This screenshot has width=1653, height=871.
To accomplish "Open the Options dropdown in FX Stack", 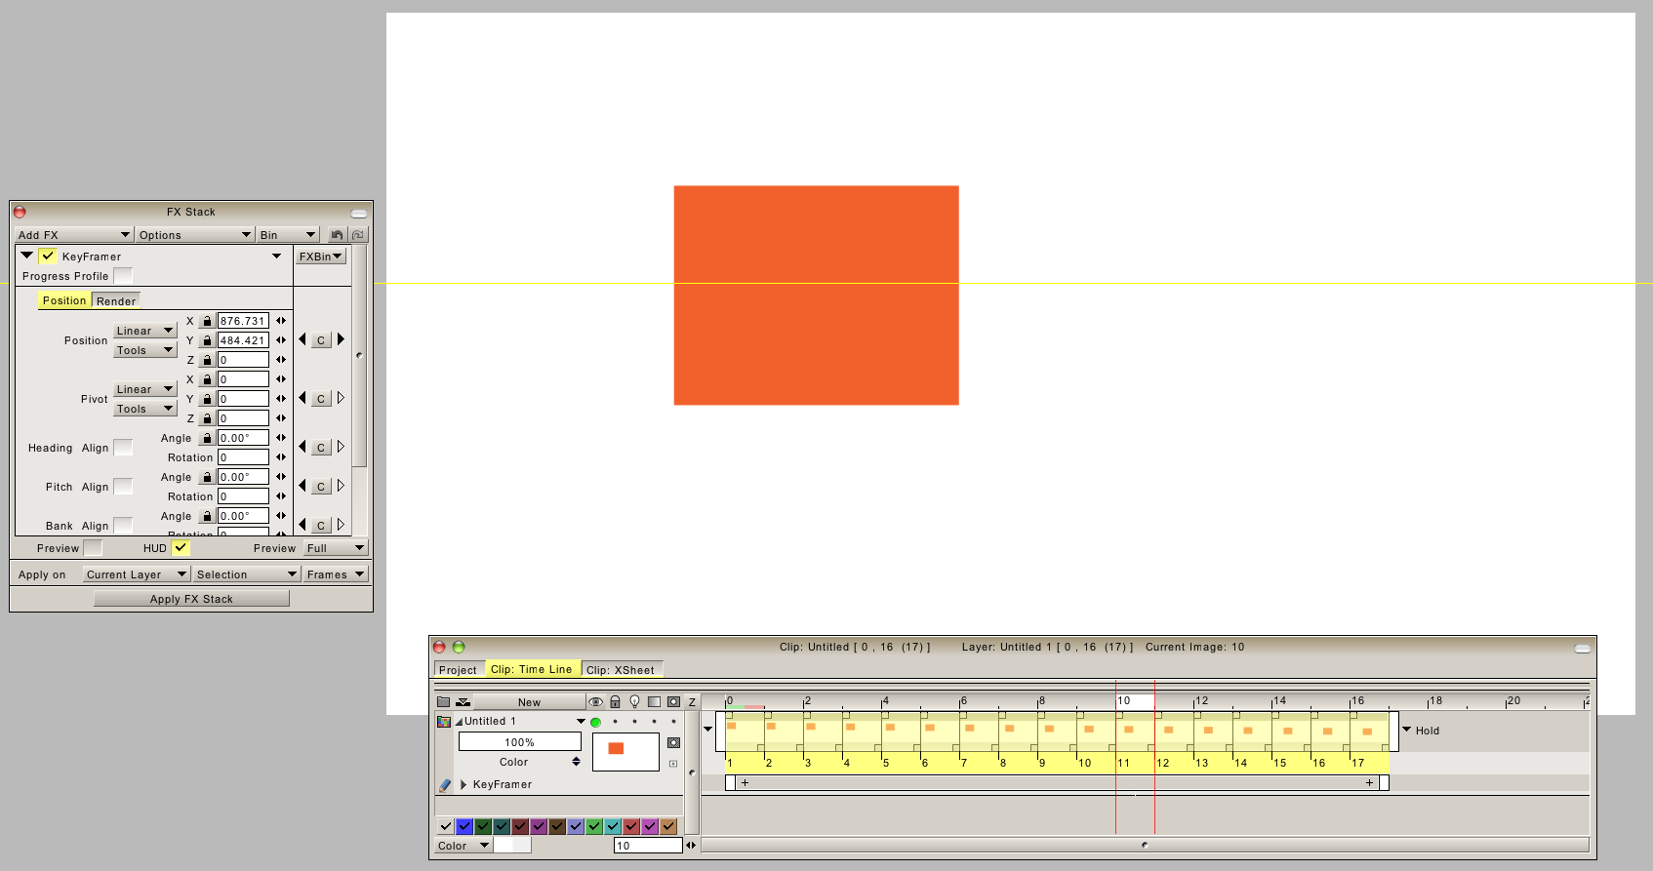I will (195, 235).
